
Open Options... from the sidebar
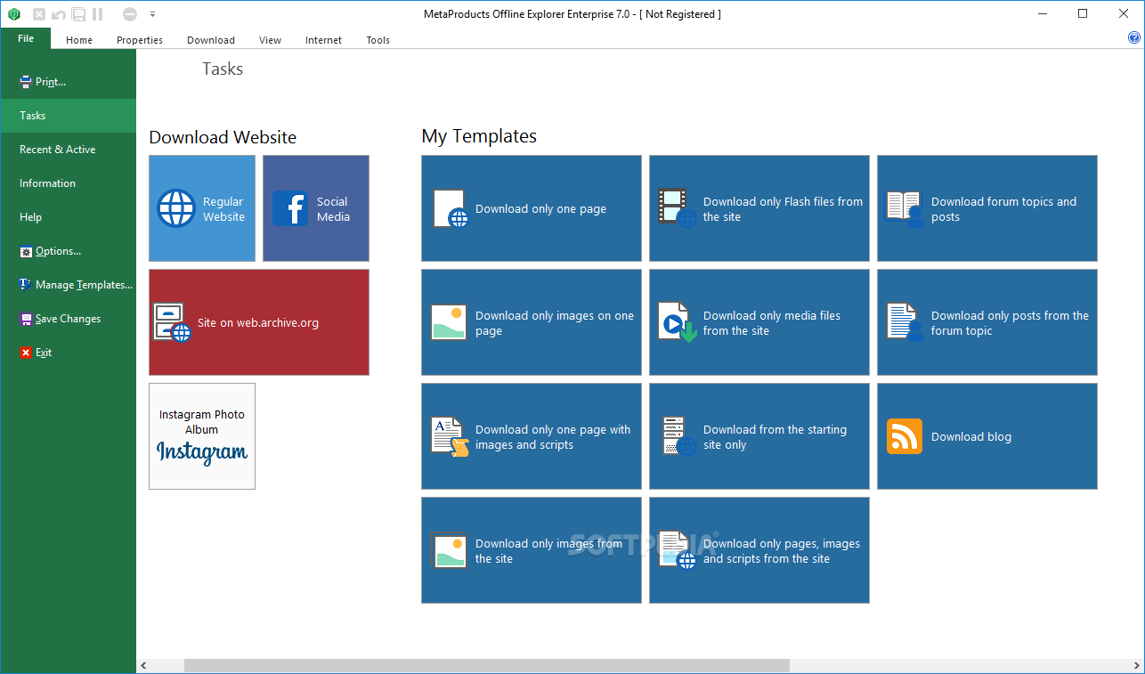pos(69,251)
